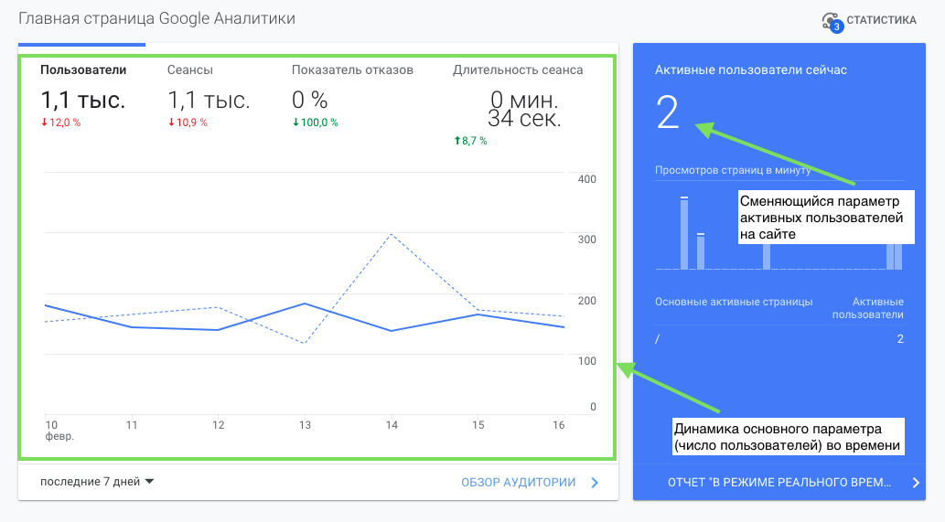The height and width of the screenshot is (522, 945).
Task: Click the tallest bar in the pageviews-per-minute chart
Action: [x=684, y=233]
